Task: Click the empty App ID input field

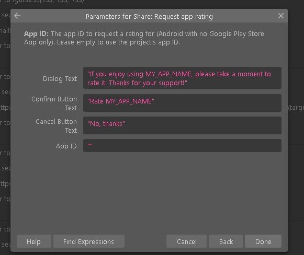Action: pos(182,146)
